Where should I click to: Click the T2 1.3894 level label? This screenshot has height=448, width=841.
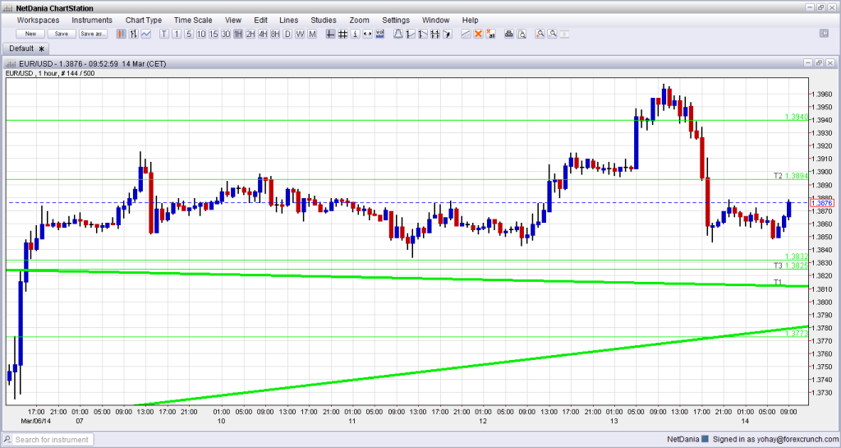[x=790, y=175]
